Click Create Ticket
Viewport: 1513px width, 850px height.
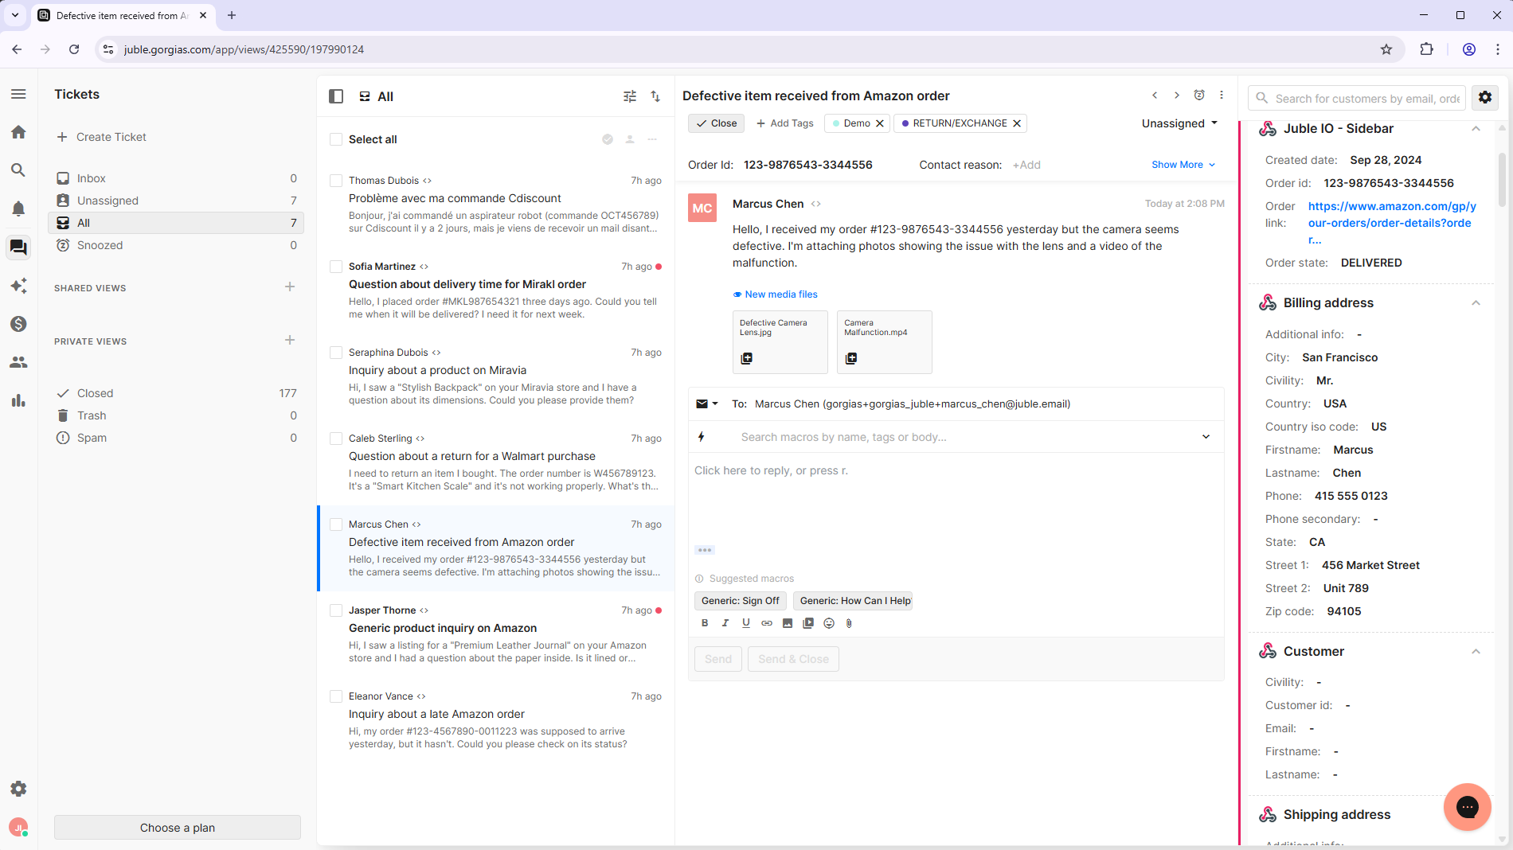(101, 137)
